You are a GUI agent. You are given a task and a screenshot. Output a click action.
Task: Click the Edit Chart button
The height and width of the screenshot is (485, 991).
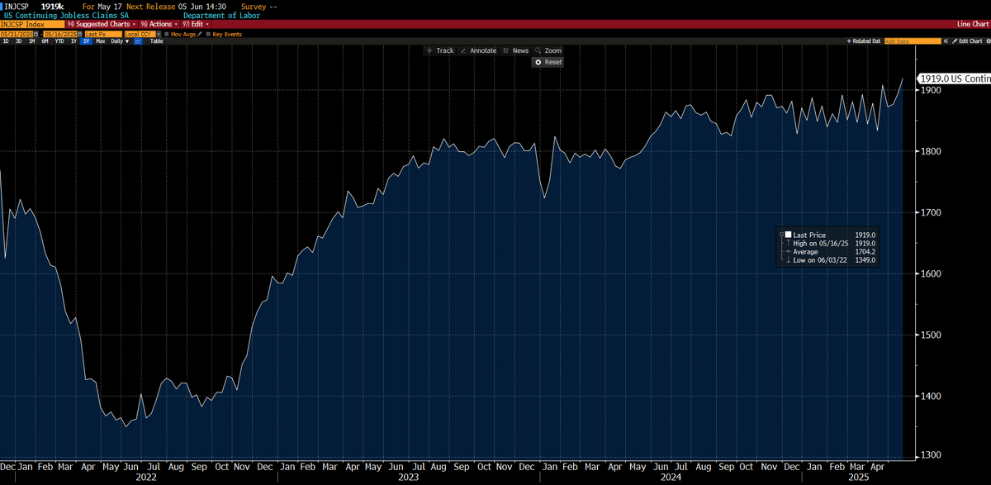967,41
